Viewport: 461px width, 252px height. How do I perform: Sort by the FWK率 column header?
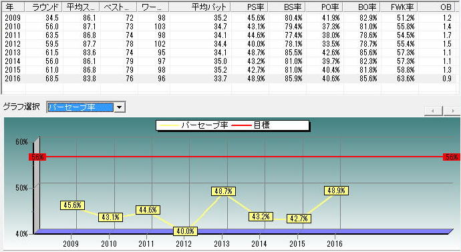coord(400,7)
